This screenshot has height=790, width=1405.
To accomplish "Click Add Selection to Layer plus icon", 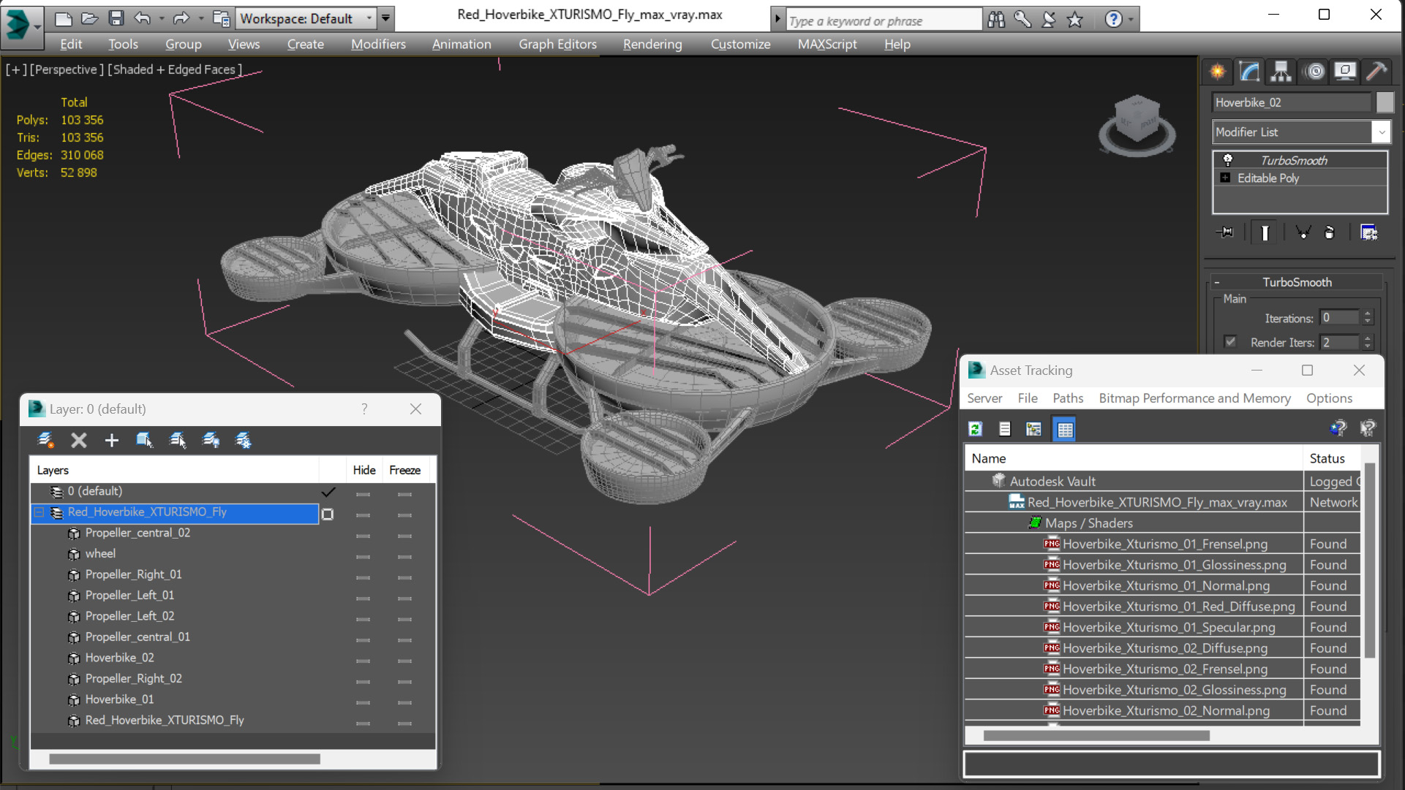I will (x=111, y=440).
